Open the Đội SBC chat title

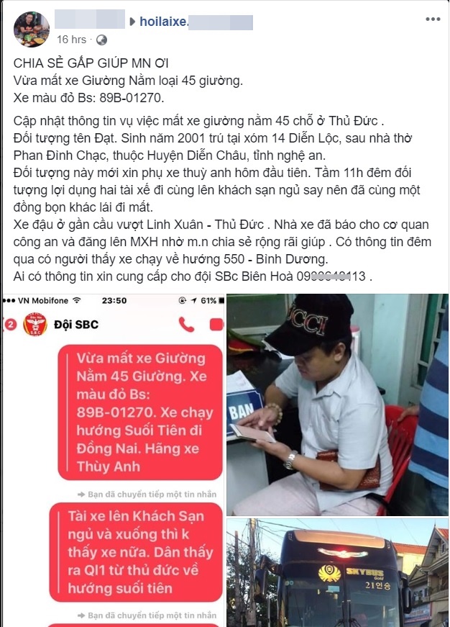pos(76,325)
